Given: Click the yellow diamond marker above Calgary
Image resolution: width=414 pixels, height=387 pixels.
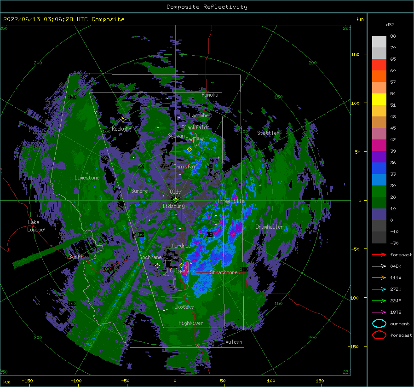Looking at the screenshot, I should (182, 265).
